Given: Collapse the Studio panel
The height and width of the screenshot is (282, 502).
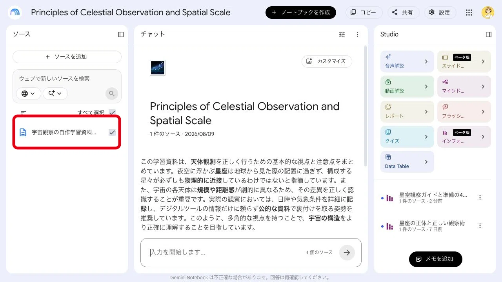Looking at the screenshot, I should 489,34.
